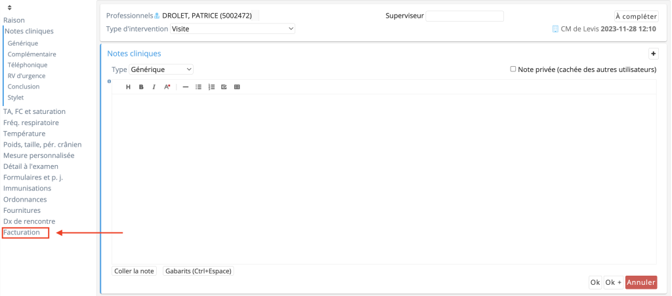Image resolution: width=672 pixels, height=296 pixels.
Task: Open Ordonnances section
Action: [26, 199]
